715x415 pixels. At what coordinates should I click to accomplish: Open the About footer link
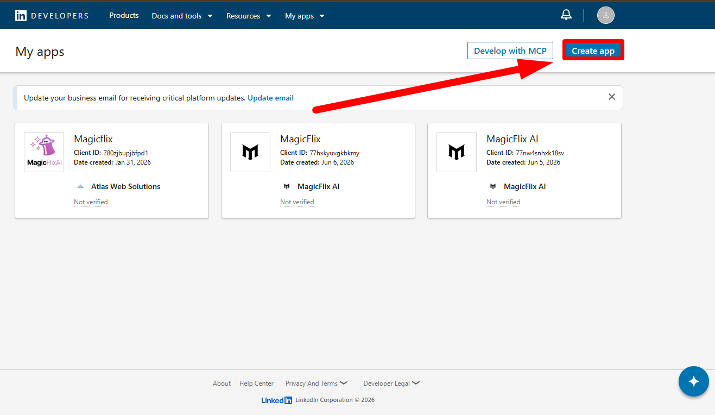[222, 383]
